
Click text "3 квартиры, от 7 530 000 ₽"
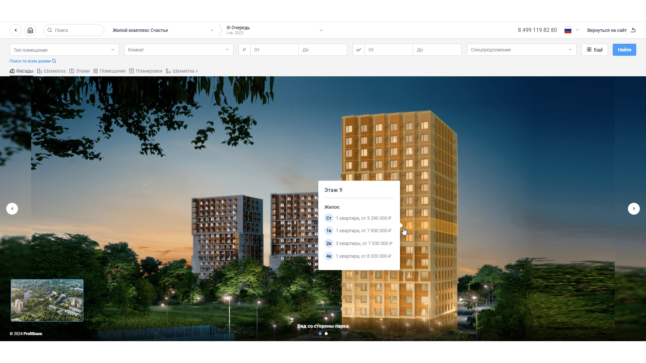click(364, 243)
